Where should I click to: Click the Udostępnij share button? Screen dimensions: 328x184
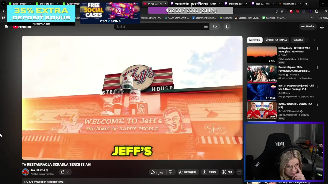pyautogui.click(x=188, y=172)
